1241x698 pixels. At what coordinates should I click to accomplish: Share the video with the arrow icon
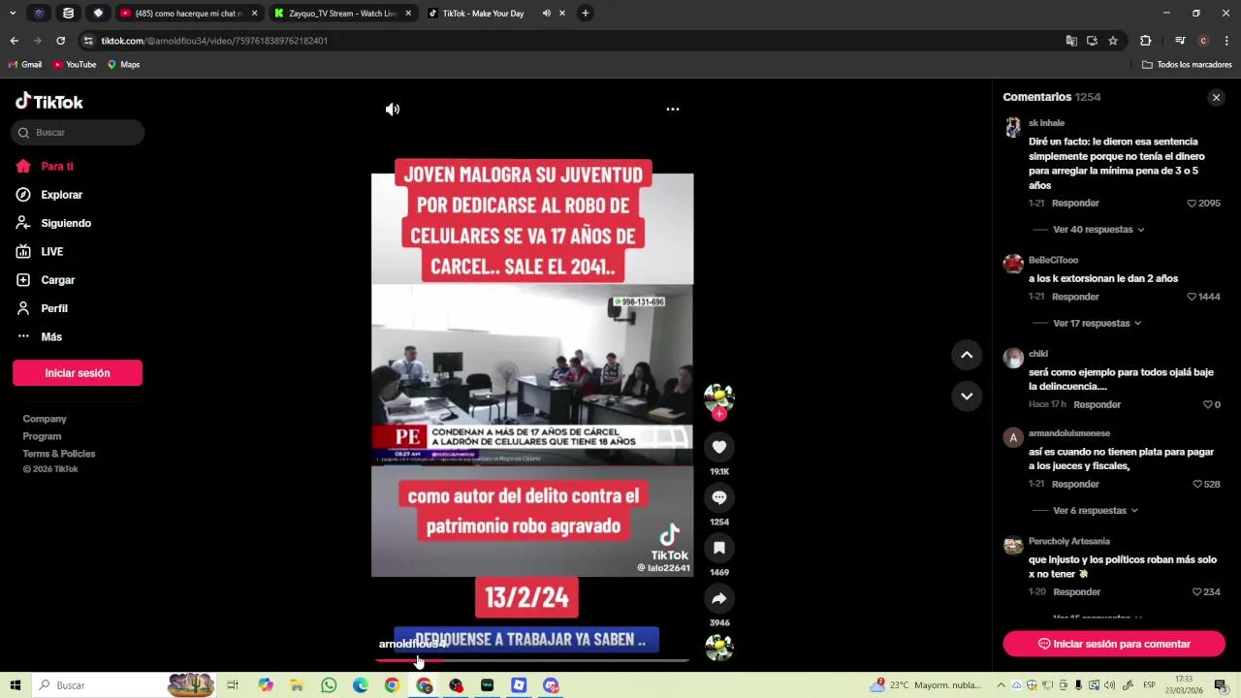[x=719, y=598]
